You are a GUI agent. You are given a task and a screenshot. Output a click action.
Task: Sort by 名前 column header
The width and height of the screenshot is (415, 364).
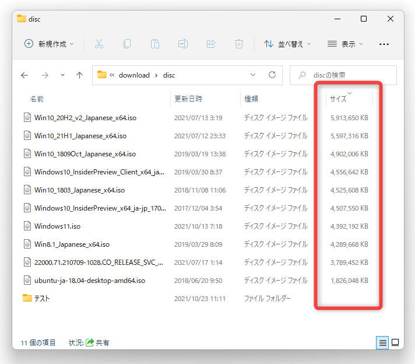click(37, 99)
